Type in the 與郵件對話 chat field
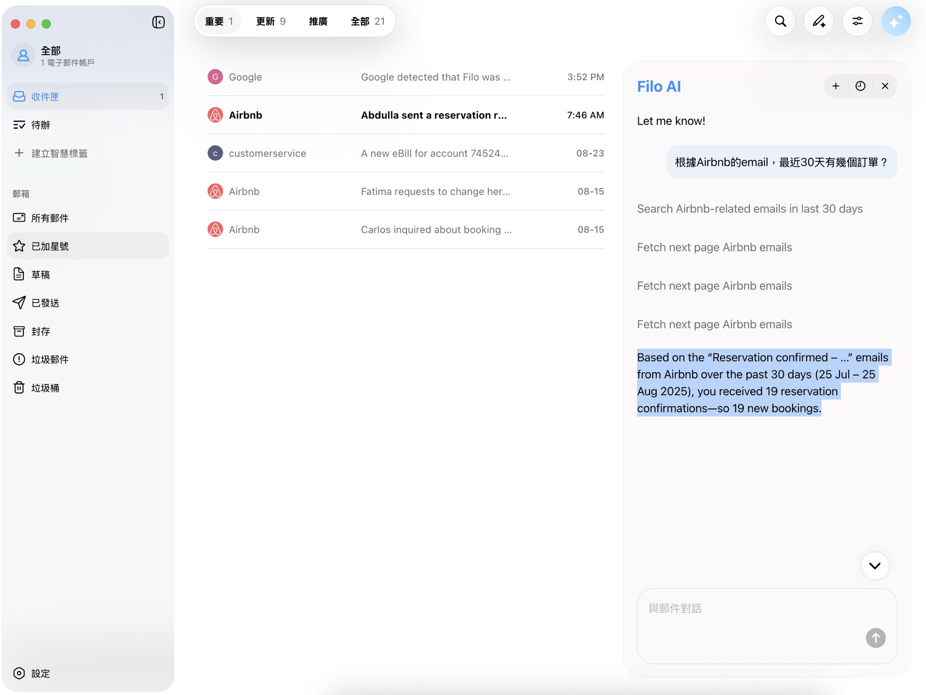Viewport: 926px width, 695px height. click(x=751, y=617)
